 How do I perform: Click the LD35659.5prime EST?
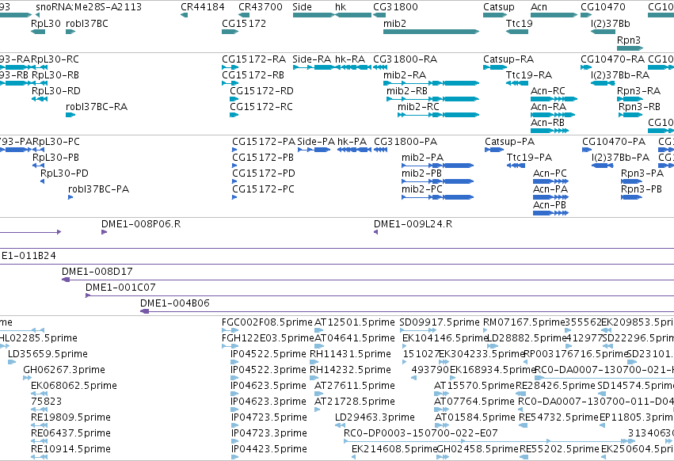point(12,362)
